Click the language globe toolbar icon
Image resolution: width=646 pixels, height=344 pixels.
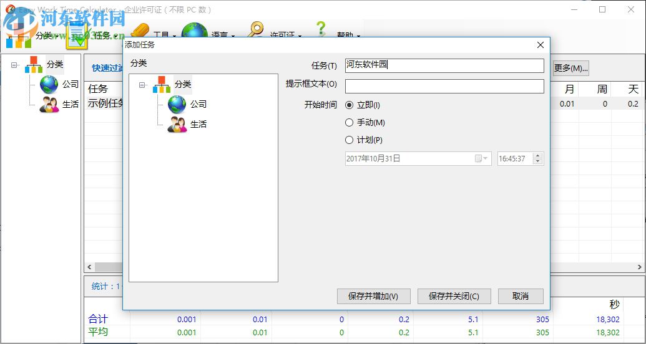pyautogui.click(x=195, y=31)
